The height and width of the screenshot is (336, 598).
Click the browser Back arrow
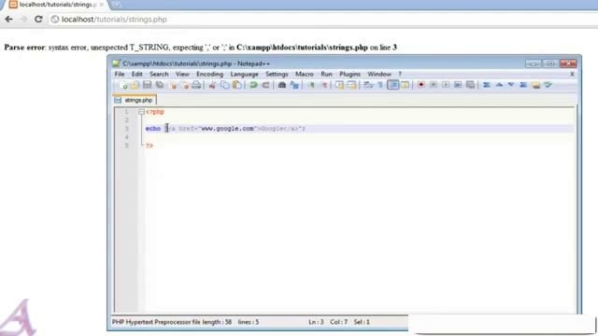(x=8, y=19)
